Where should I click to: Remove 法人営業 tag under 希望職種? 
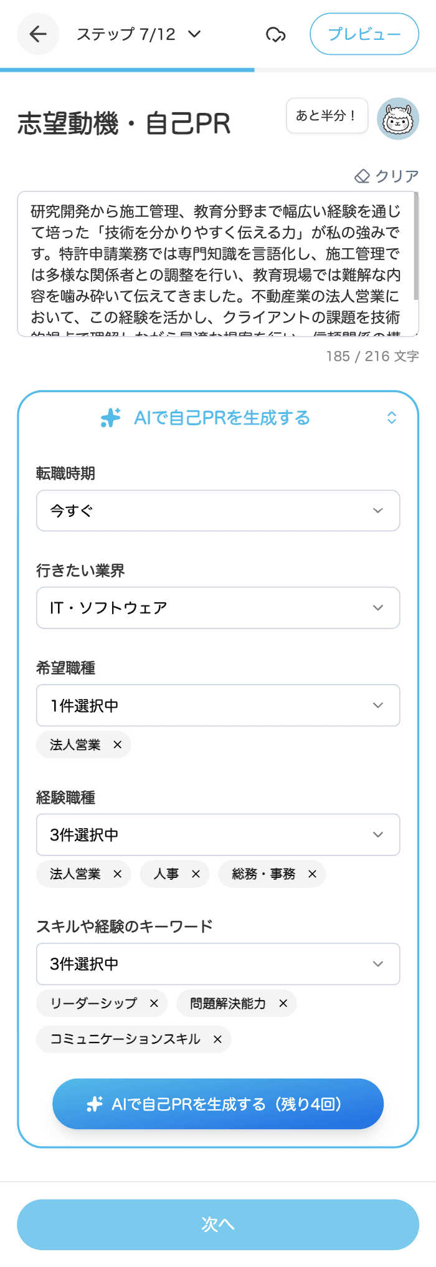click(x=118, y=745)
